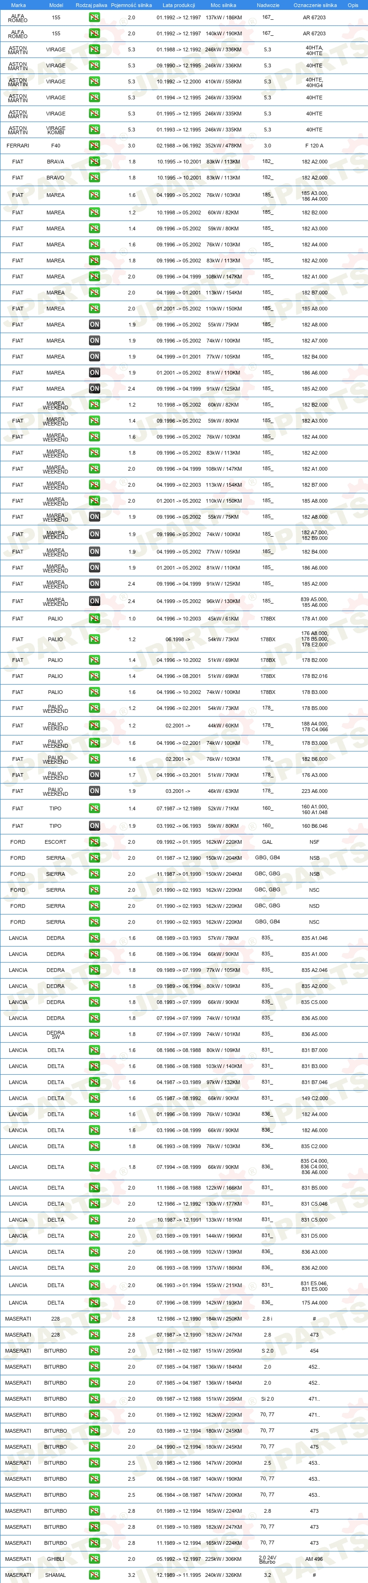The width and height of the screenshot is (368, 1583).
Task: Click the AM 496 engine code cell
Action: click(x=314, y=1559)
